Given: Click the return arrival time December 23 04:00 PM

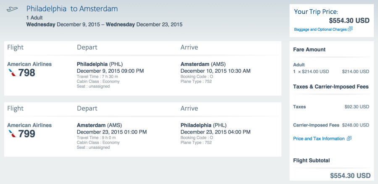Looking at the screenshot, I should click(215, 132).
